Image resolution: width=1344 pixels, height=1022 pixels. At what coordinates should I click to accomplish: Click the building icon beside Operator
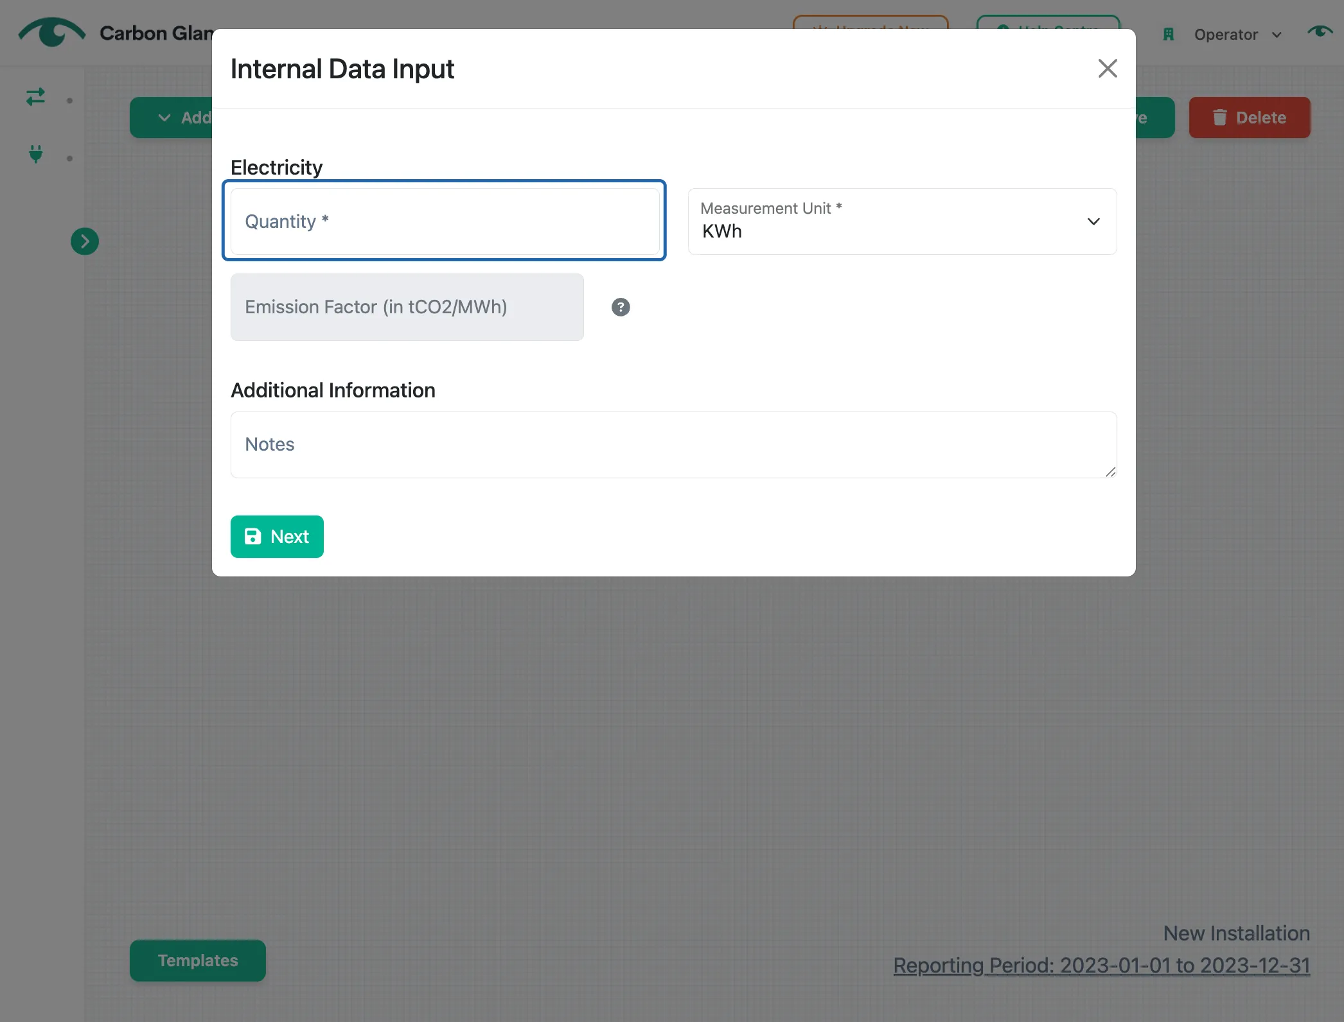point(1168,35)
